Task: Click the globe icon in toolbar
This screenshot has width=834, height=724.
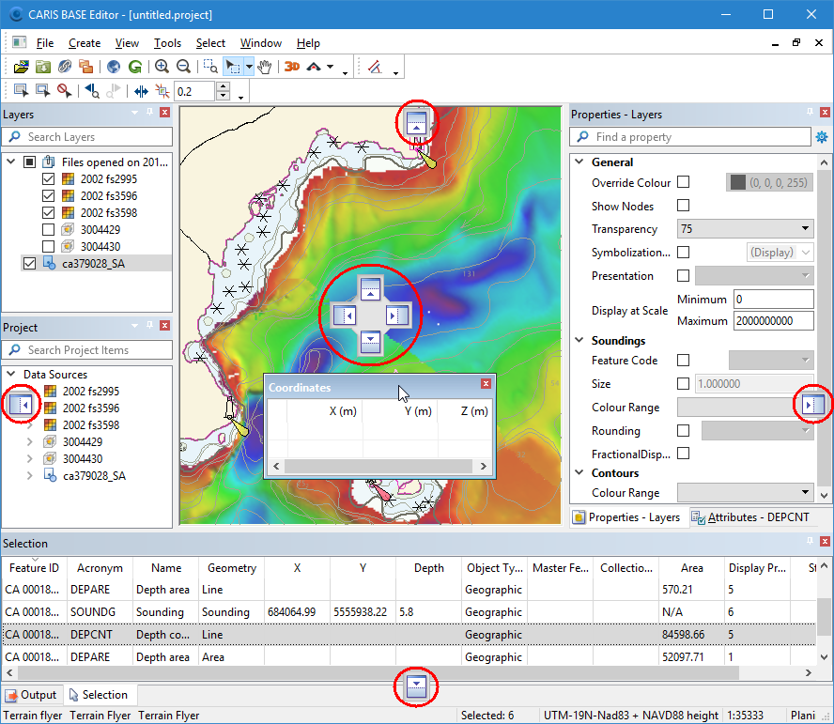Action: pyautogui.click(x=114, y=67)
